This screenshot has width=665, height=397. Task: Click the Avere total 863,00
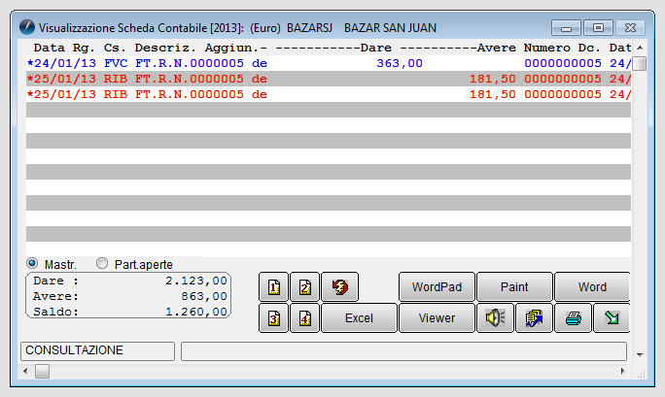coord(204,296)
